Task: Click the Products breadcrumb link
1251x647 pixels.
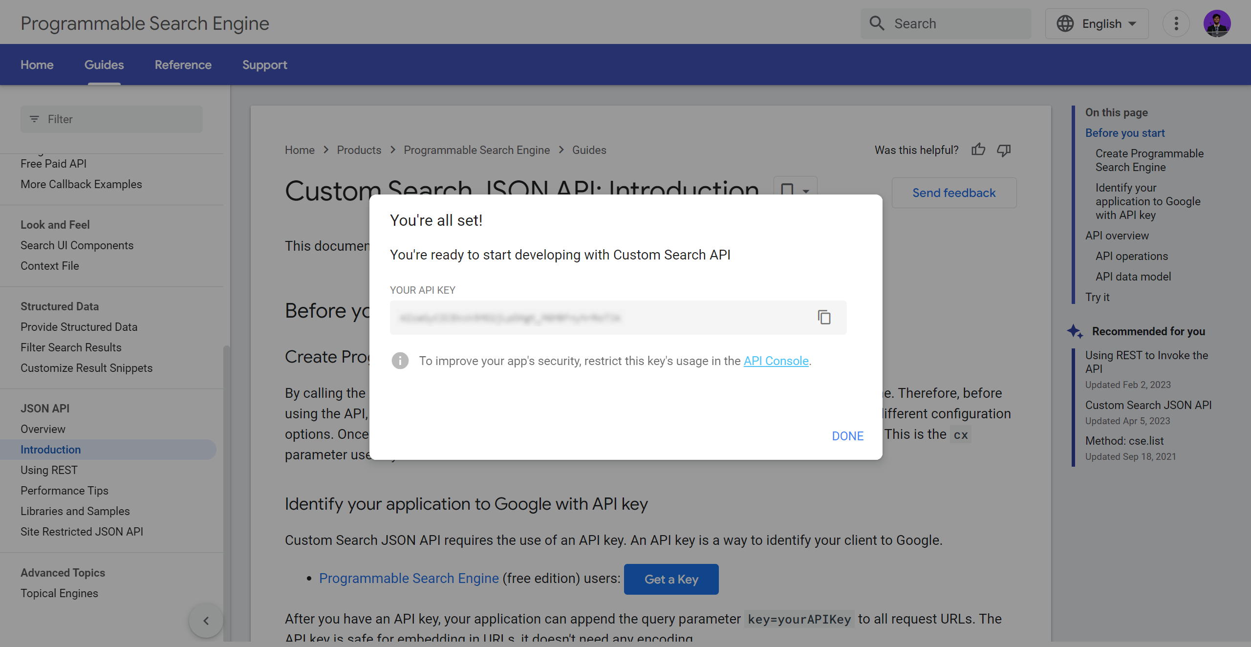Action: pos(359,150)
